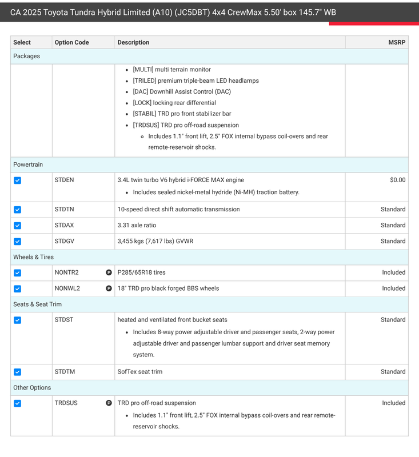Toggle the STDST bucket seats checkbox
This screenshot has width=419, height=457.
(18, 320)
